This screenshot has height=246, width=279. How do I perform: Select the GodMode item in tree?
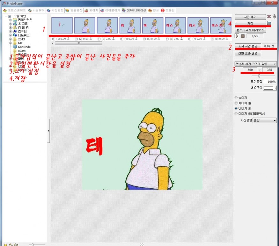pos(22,47)
